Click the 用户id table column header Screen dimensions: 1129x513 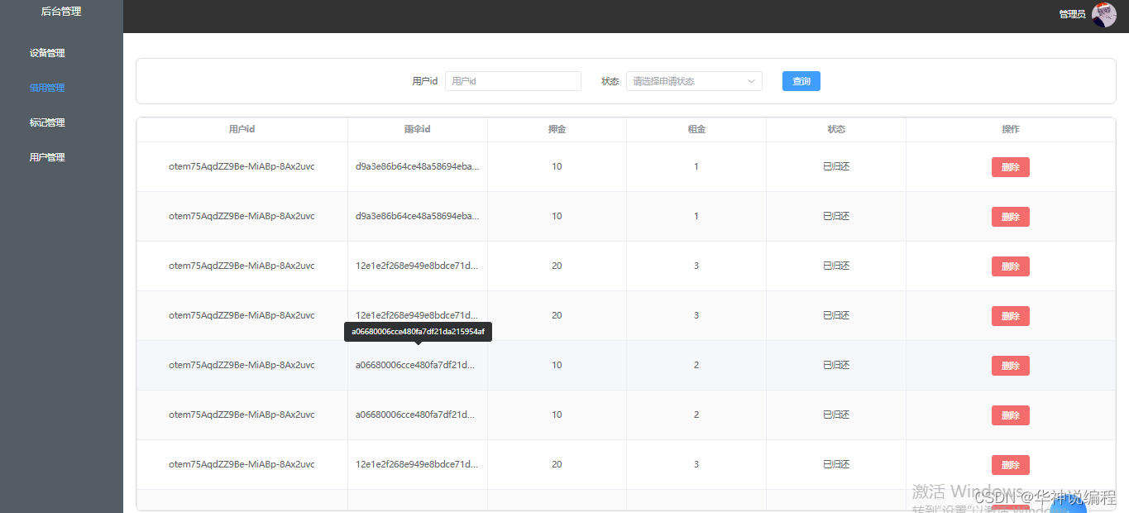click(242, 129)
